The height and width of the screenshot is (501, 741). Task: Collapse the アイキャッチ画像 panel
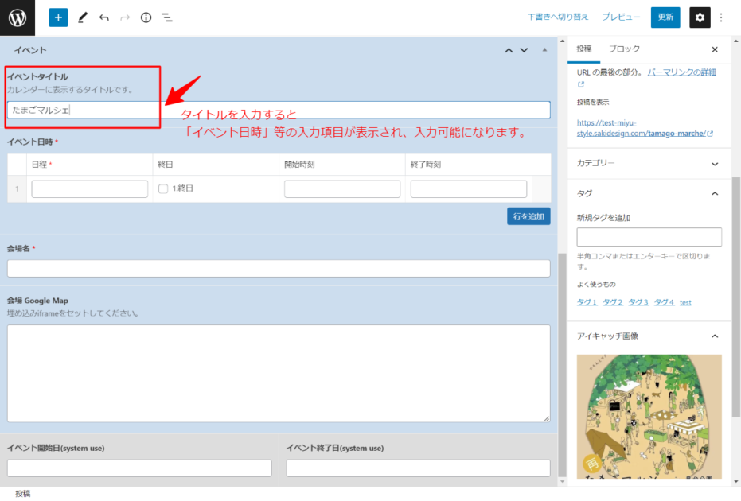[x=714, y=336]
